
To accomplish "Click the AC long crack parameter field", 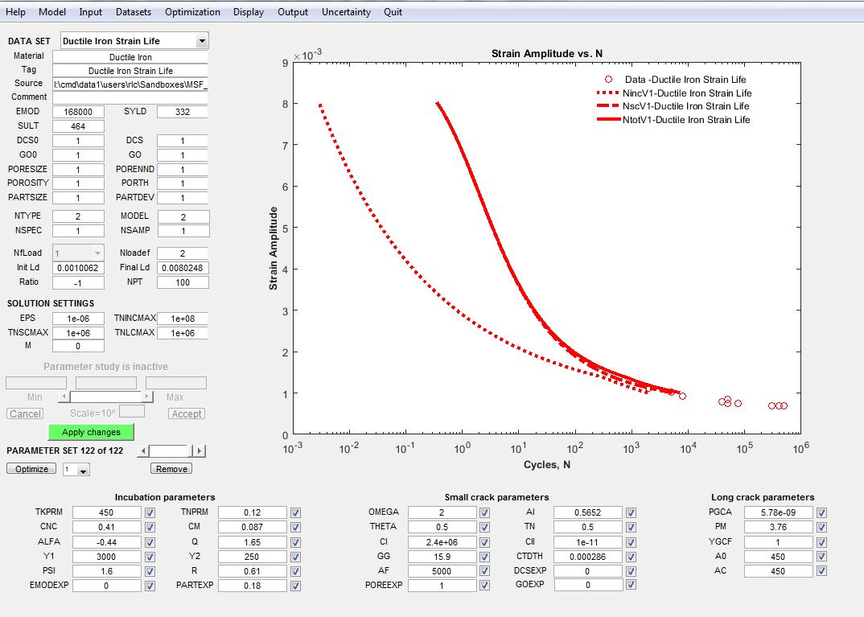I will tap(777, 571).
